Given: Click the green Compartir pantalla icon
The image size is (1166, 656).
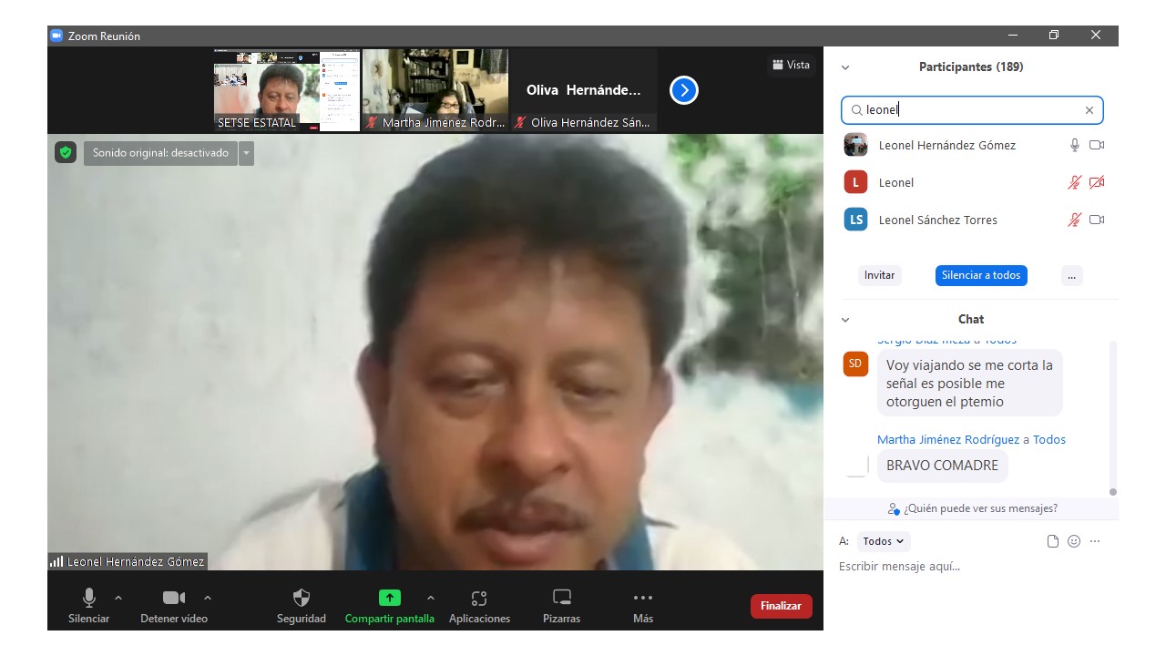Looking at the screenshot, I should coord(390,598).
